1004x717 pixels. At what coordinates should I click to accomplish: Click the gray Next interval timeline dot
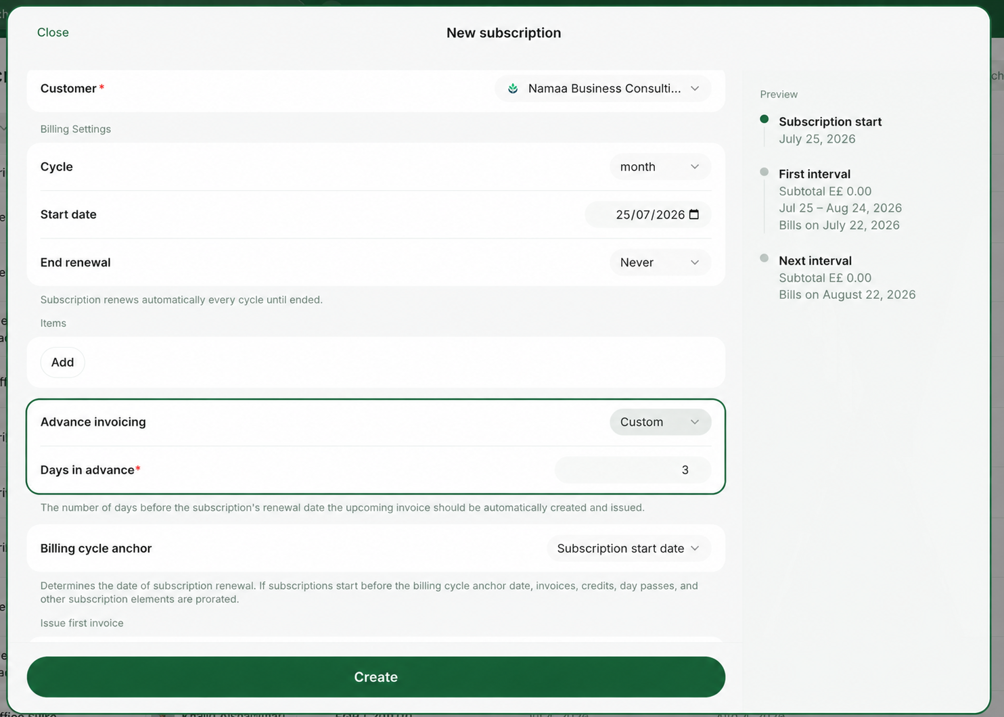764,258
